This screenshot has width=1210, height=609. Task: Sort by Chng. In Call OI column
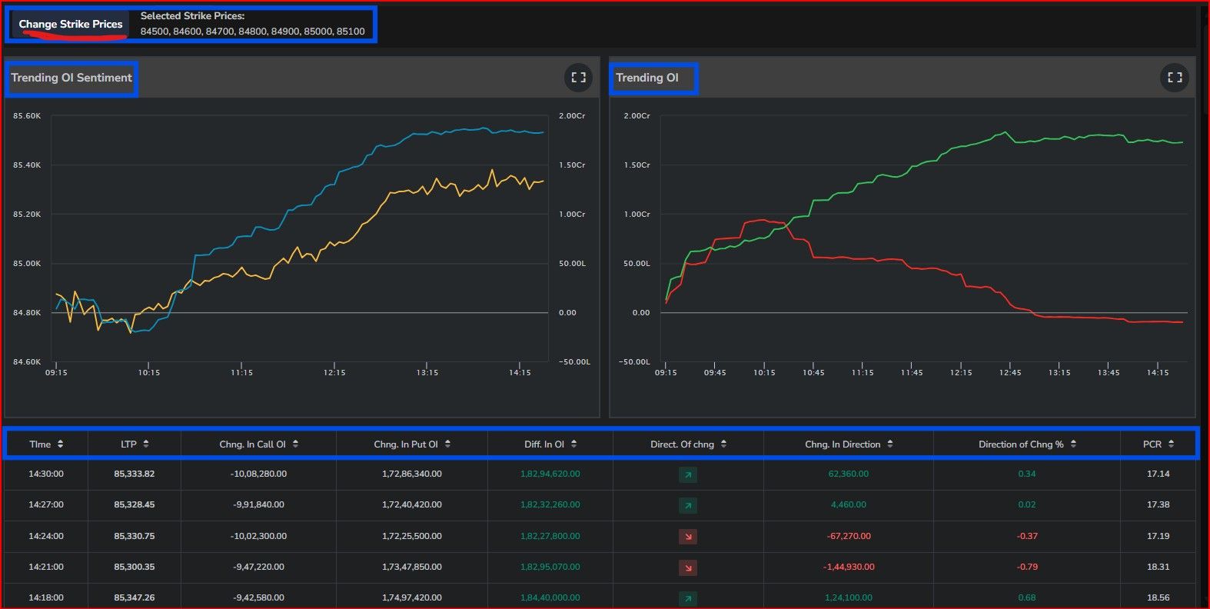coord(258,444)
